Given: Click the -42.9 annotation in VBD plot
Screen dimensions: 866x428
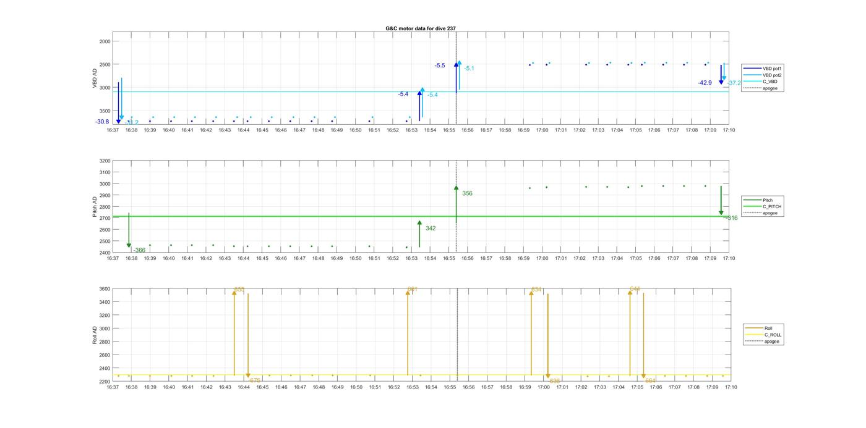Looking at the screenshot, I should pos(705,83).
